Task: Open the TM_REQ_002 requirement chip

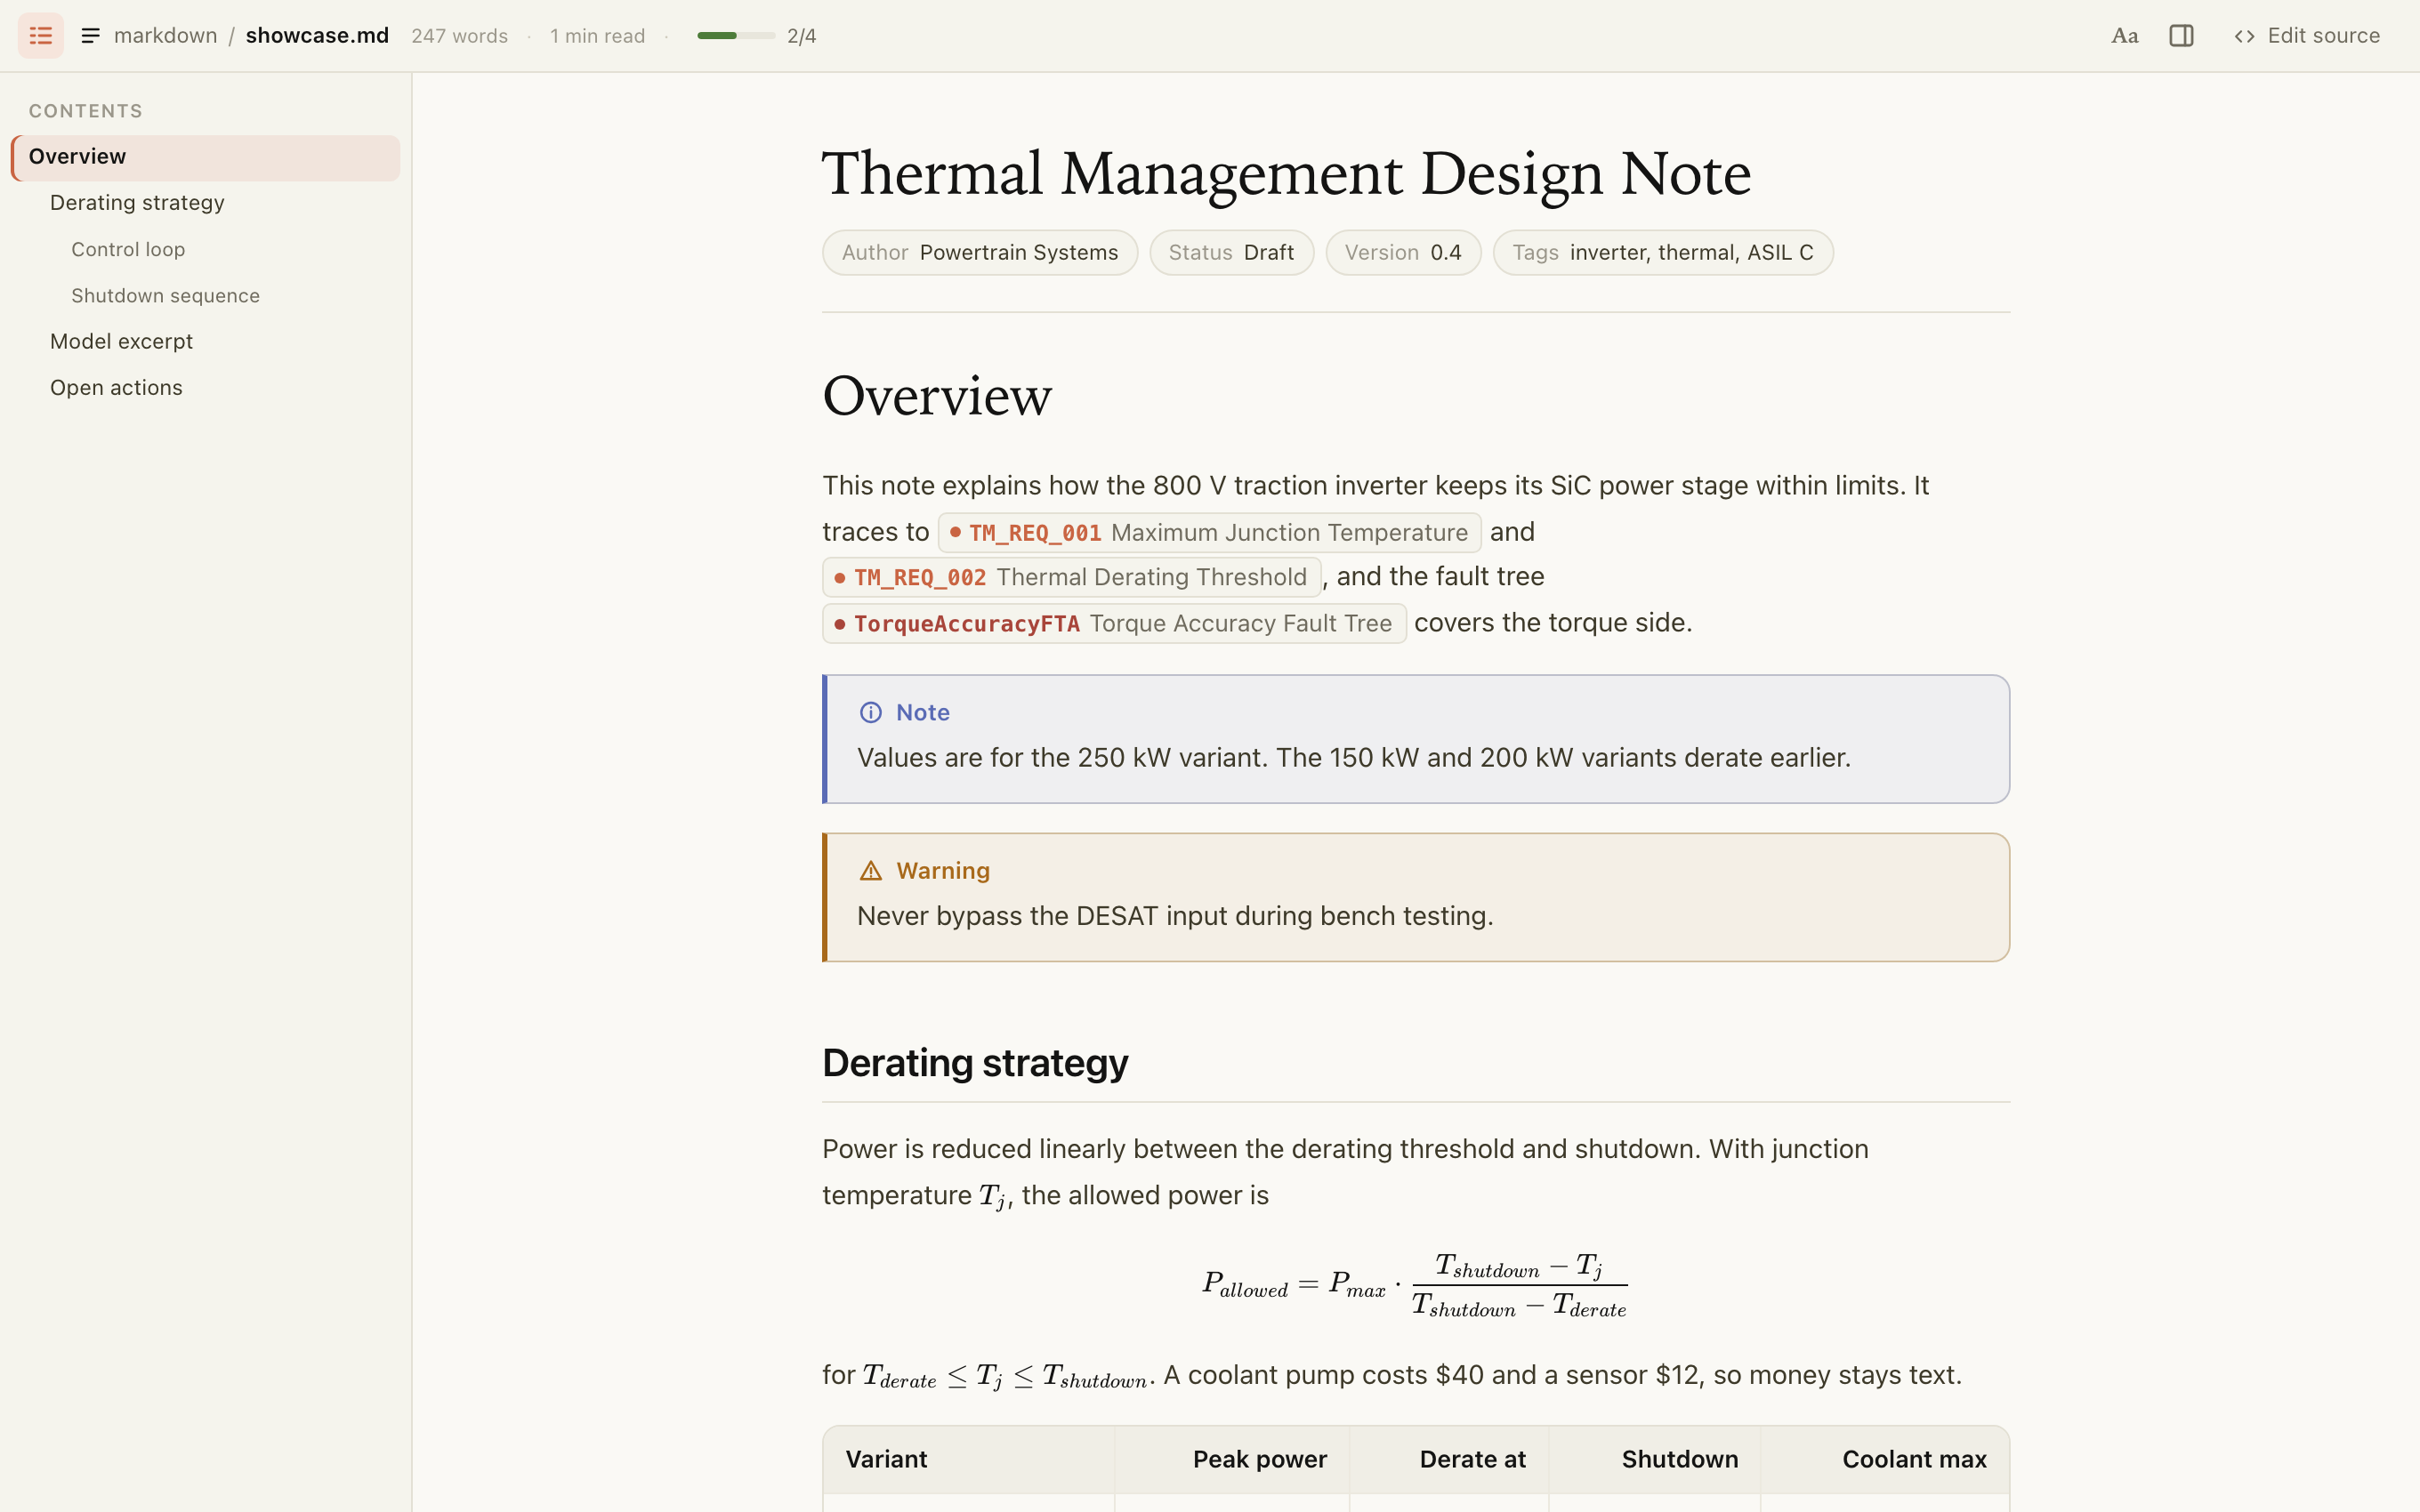Action: pyautogui.click(x=1071, y=578)
